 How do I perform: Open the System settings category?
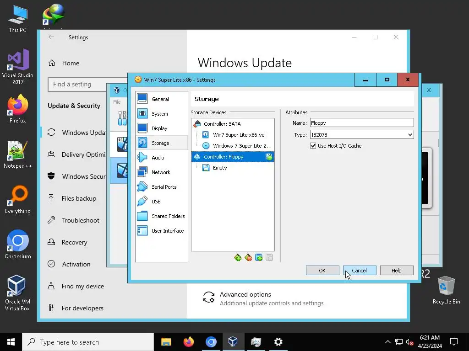click(162, 114)
